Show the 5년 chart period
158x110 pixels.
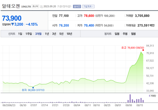click(x=61, y=34)
